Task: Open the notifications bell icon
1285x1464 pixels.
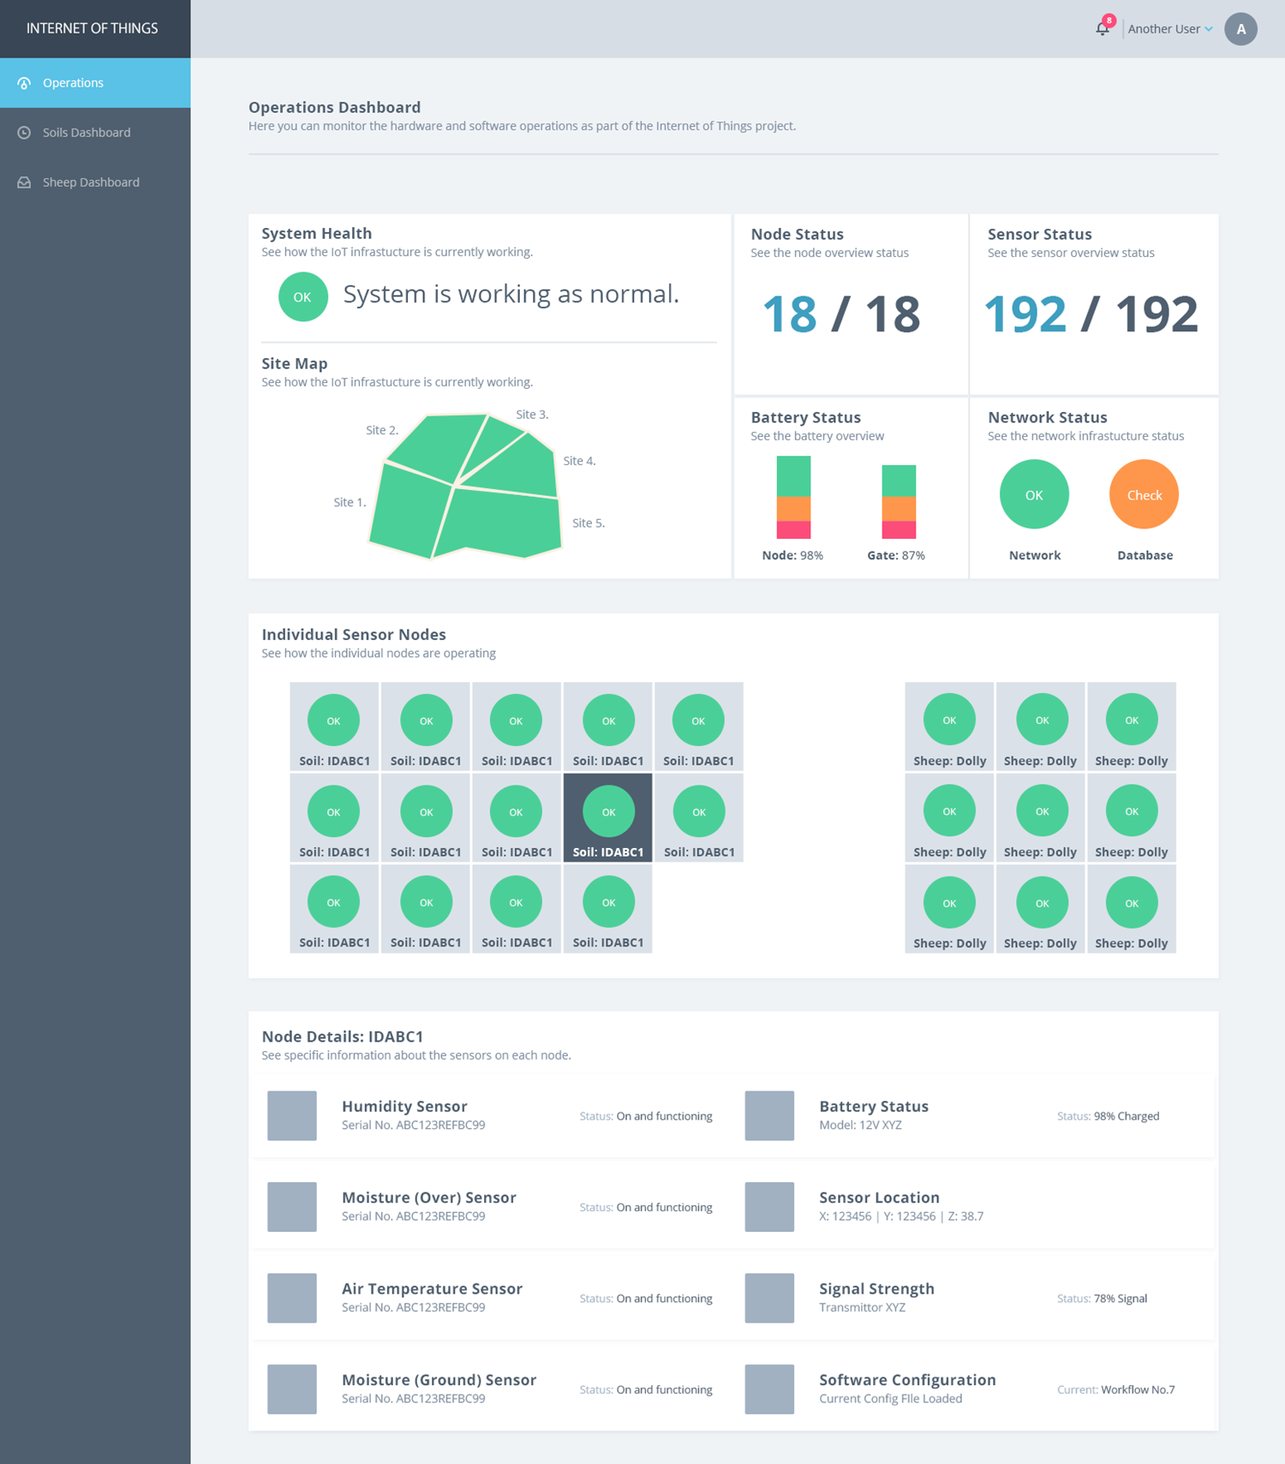Action: pos(1103,29)
